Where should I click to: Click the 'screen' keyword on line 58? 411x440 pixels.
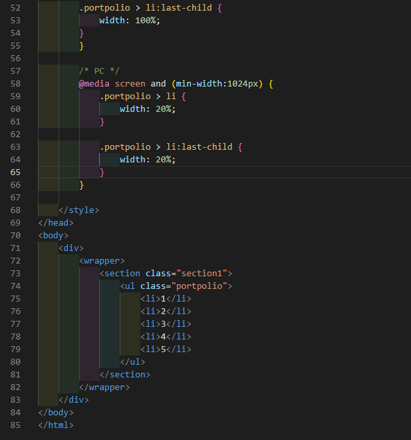130,84
